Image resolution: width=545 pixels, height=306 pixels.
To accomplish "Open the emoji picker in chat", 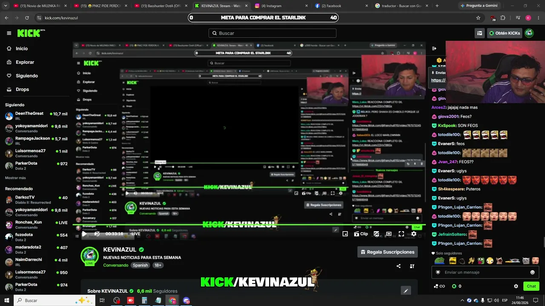I will (532, 272).
